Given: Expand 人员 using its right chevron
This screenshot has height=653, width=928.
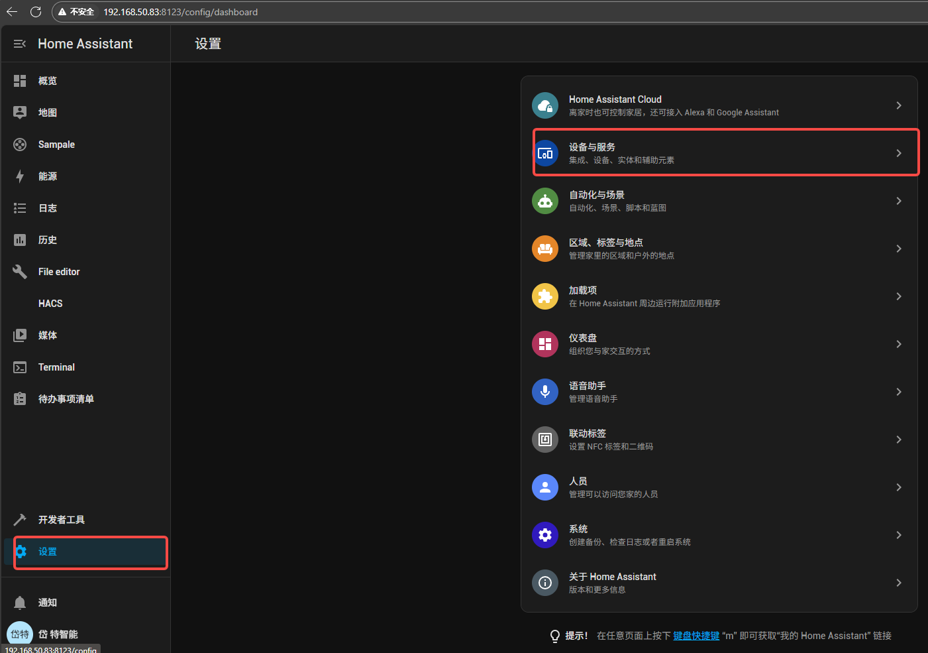Looking at the screenshot, I should point(898,487).
